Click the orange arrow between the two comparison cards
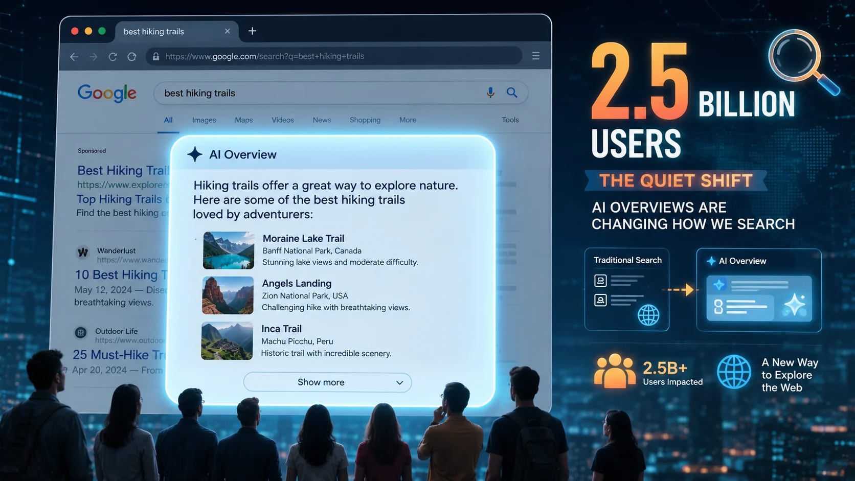The height and width of the screenshot is (481, 855). [x=681, y=290]
